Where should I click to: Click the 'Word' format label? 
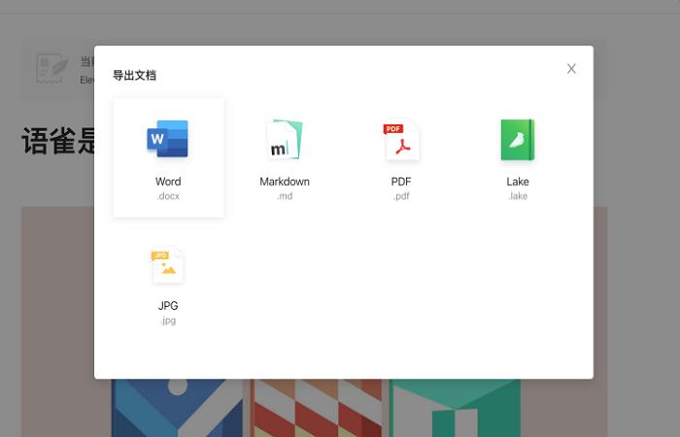click(168, 182)
